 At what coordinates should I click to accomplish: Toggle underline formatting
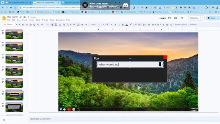pyautogui.click(x=123, y=24)
